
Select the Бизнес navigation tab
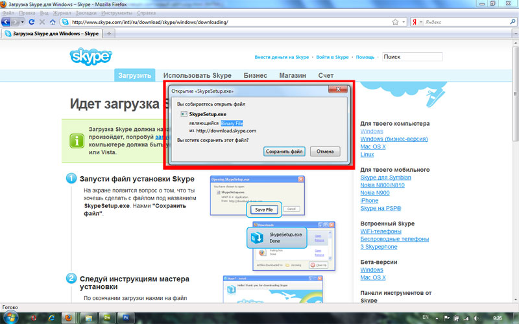[x=255, y=75]
